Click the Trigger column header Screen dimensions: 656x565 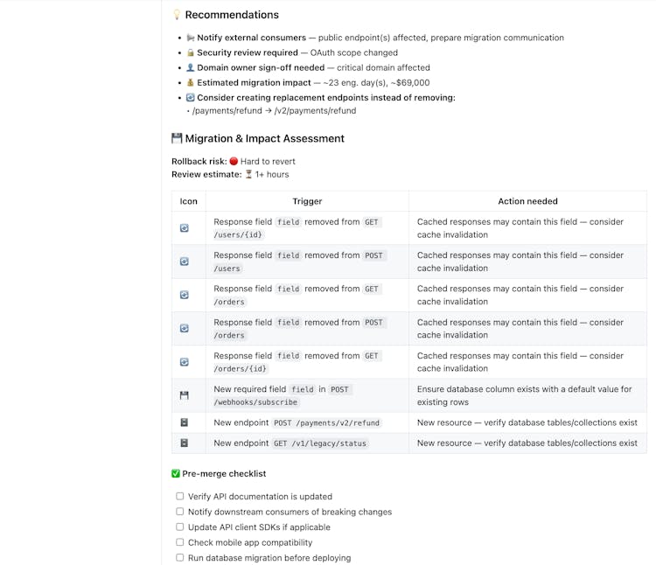[x=307, y=201]
